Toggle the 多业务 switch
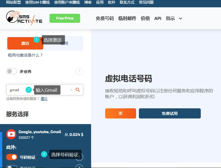221x168 pixels. pyautogui.click(x=12, y=71)
